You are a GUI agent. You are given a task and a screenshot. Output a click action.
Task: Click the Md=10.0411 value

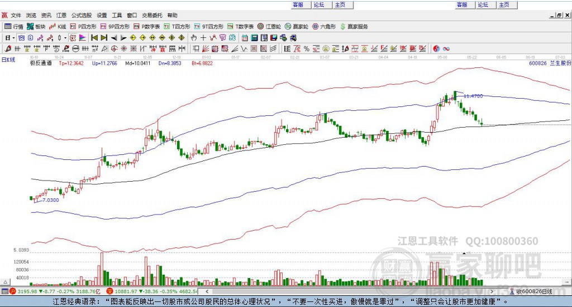(x=137, y=63)
